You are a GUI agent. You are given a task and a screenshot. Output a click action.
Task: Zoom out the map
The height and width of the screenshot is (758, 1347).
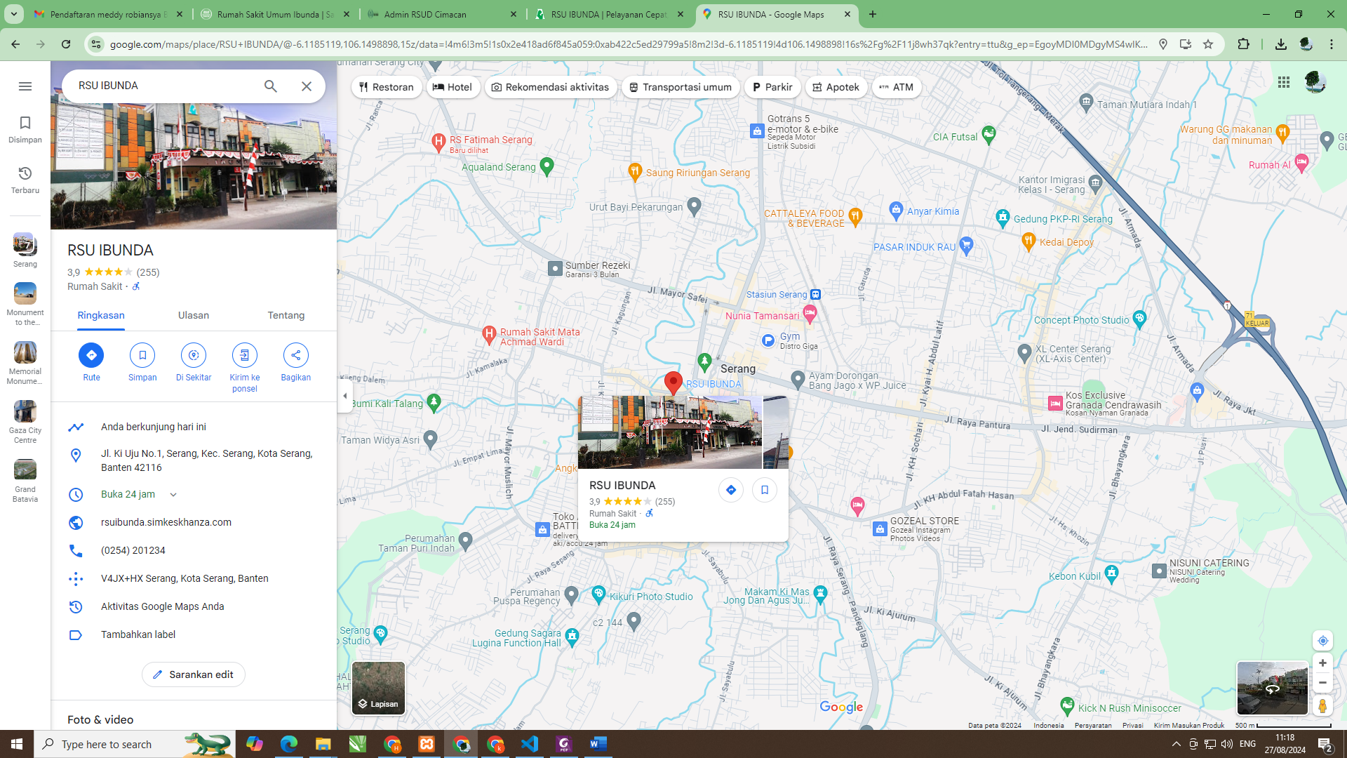pos(1322,682)
